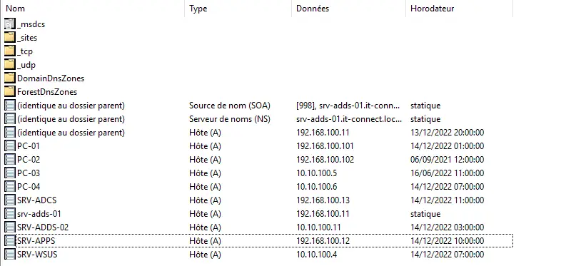Select the _udp folder name
The width and height of the screenshot is (571, 266).
(x=26, y=65)
